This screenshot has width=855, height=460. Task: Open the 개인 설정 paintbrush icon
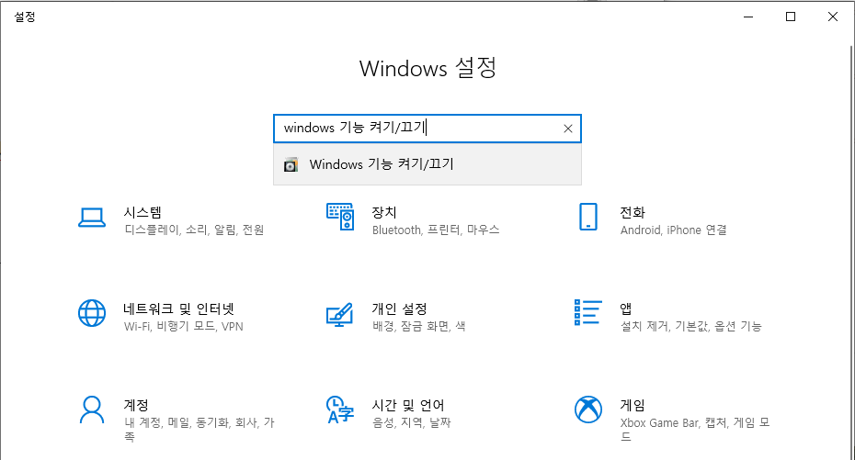[340, 315]
